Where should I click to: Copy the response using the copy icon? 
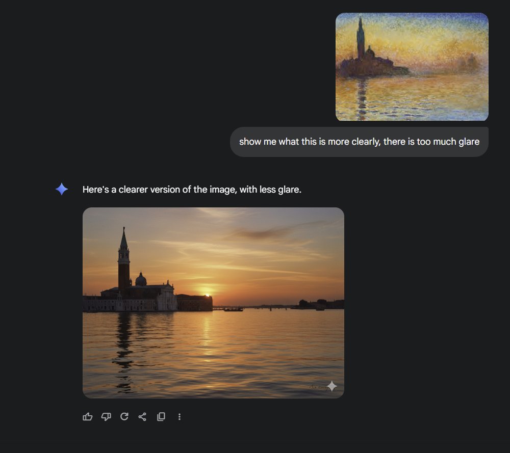tap(161, 417)
